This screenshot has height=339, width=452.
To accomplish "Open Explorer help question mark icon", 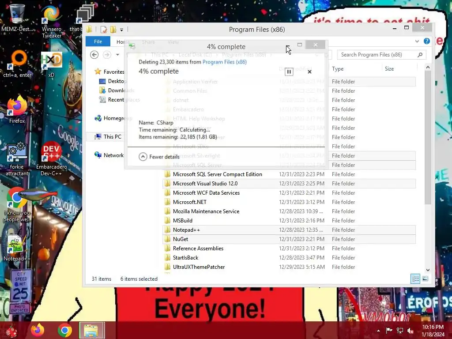I will click(427, 41).
